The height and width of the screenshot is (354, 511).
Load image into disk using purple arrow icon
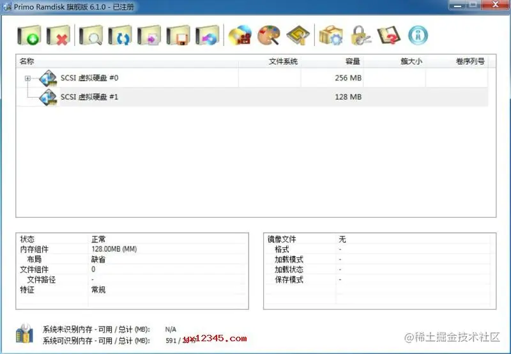tap(149, 35)
